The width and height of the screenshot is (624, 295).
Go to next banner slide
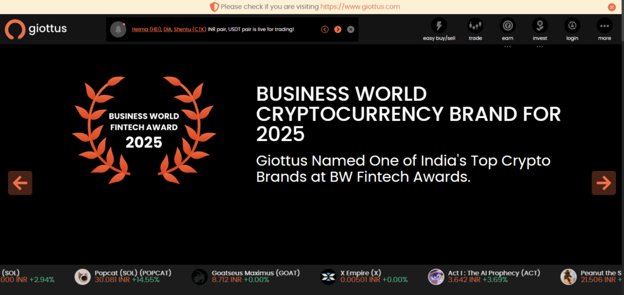click(x=604, y=183)
